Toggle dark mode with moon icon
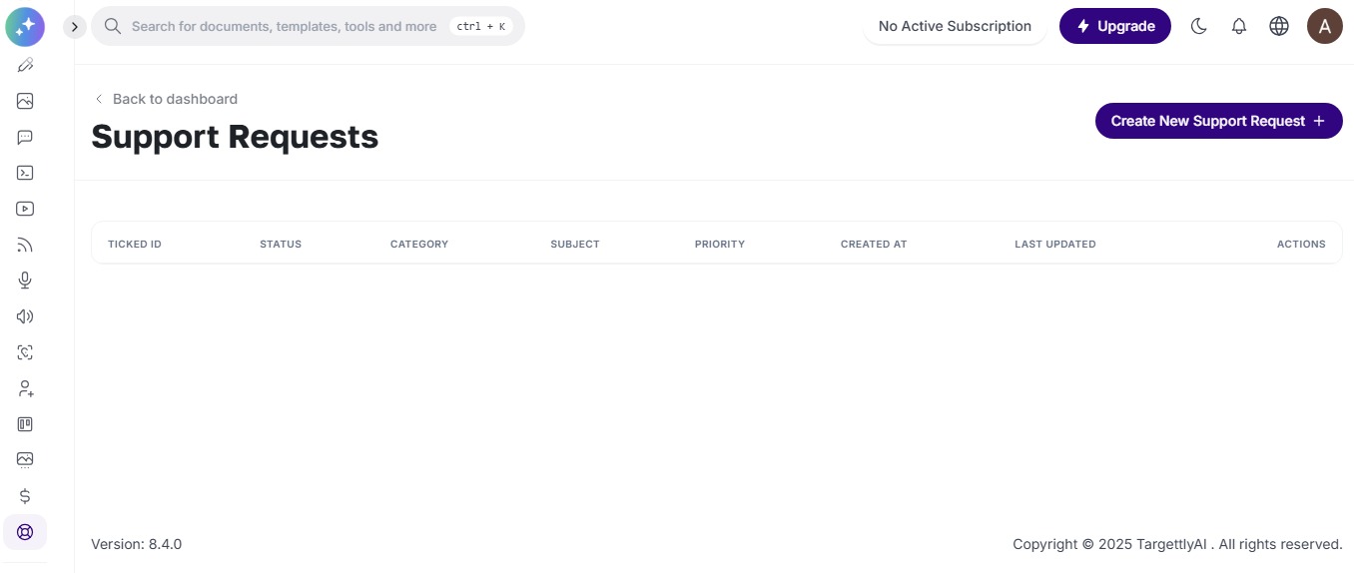1354x573 pixels. click(x=1199, y=27)
